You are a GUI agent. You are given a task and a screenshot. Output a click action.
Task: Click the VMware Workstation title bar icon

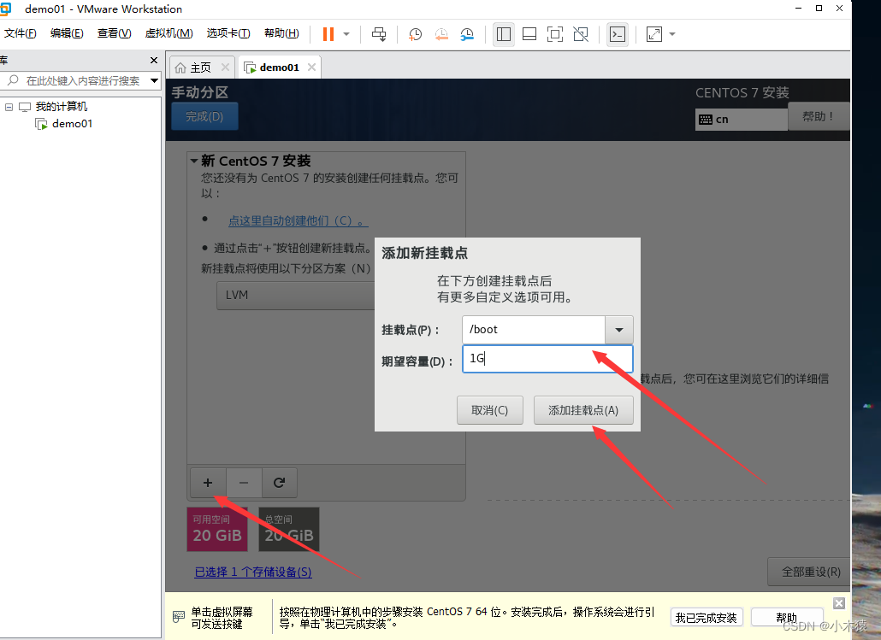pos(6,9)
